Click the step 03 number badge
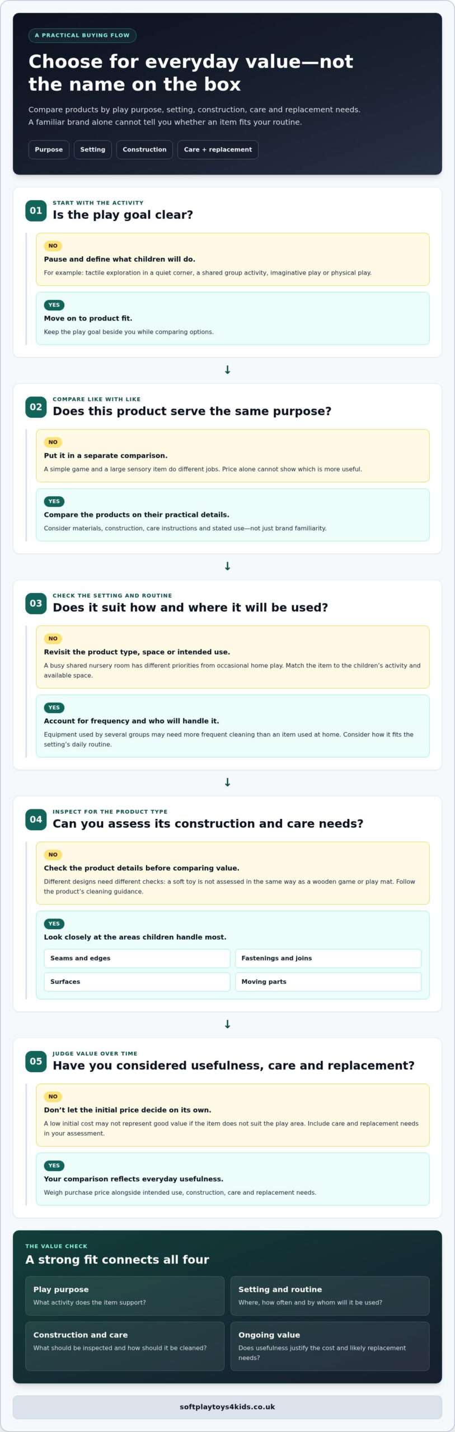Screen dimensions: 455x1432 (x=36, y=603)
